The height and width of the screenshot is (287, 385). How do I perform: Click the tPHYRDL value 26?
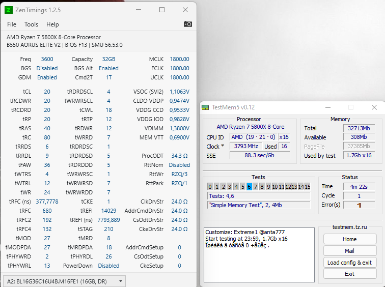pyautogui.click(x=108, y=256)
